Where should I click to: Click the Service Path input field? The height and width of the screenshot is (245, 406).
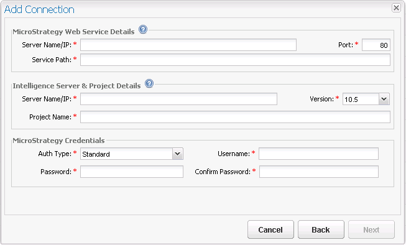pos(235,60)
